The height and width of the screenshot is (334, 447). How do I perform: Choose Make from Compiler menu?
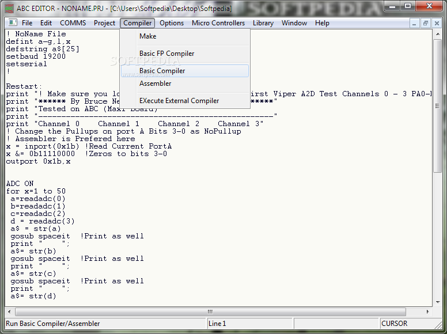(185, 36)
